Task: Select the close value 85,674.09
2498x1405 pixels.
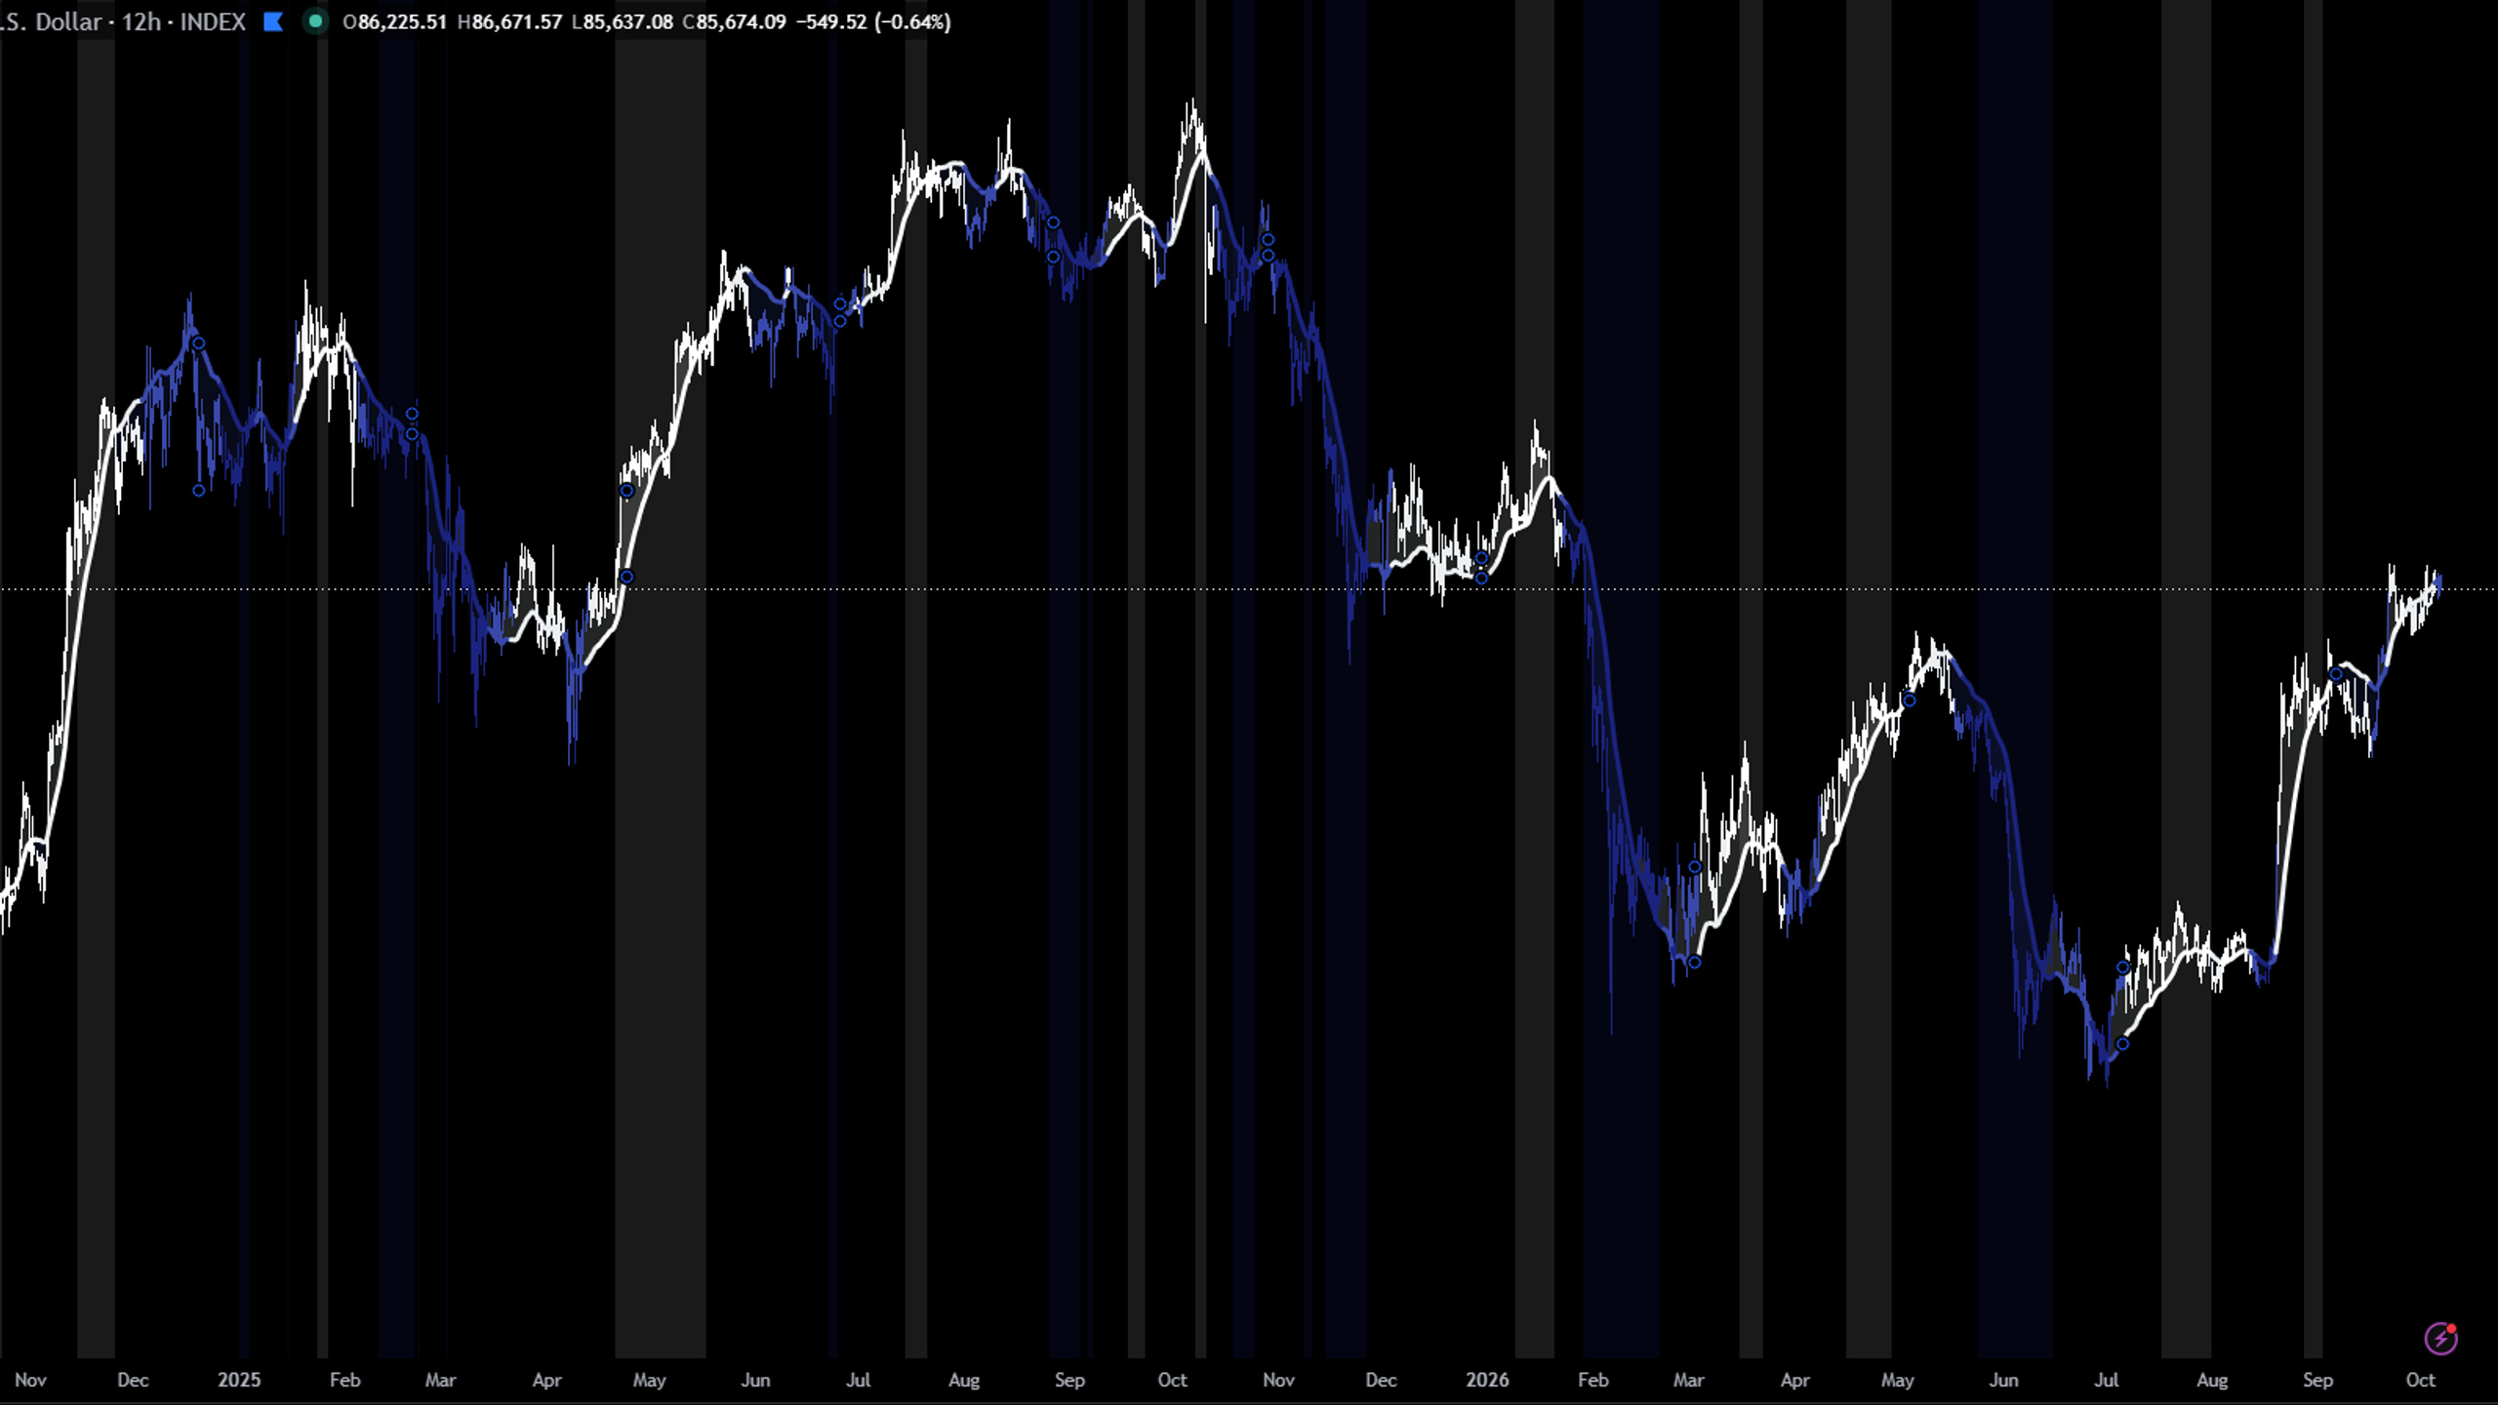Action: pos(741,21)
